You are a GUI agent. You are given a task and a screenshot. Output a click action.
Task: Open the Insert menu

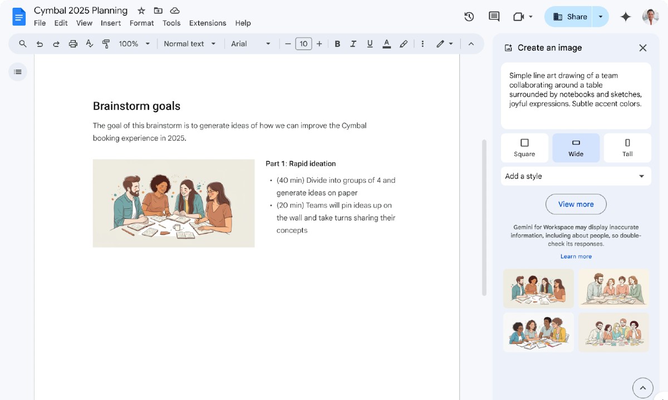tap(110, 23)
